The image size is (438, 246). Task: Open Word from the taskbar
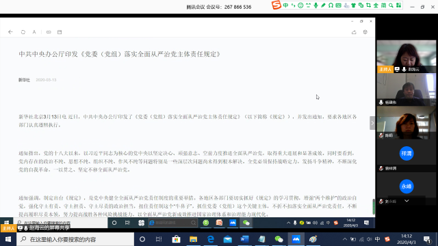point(244,239)
